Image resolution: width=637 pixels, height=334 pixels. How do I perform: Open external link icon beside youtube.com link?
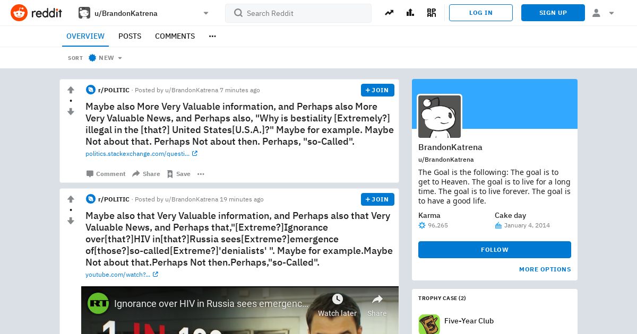tap(156, 275)
